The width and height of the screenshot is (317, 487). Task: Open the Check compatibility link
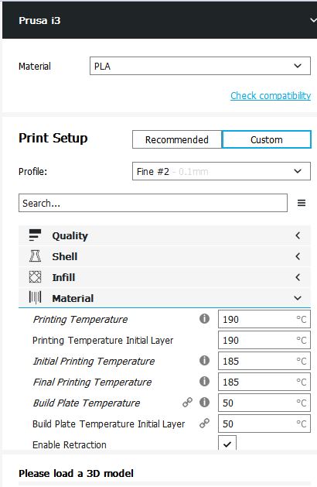[x=271, y=96]
